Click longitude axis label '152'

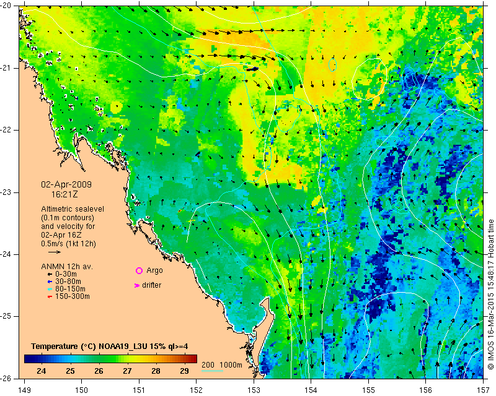click(x=196, y=390)
